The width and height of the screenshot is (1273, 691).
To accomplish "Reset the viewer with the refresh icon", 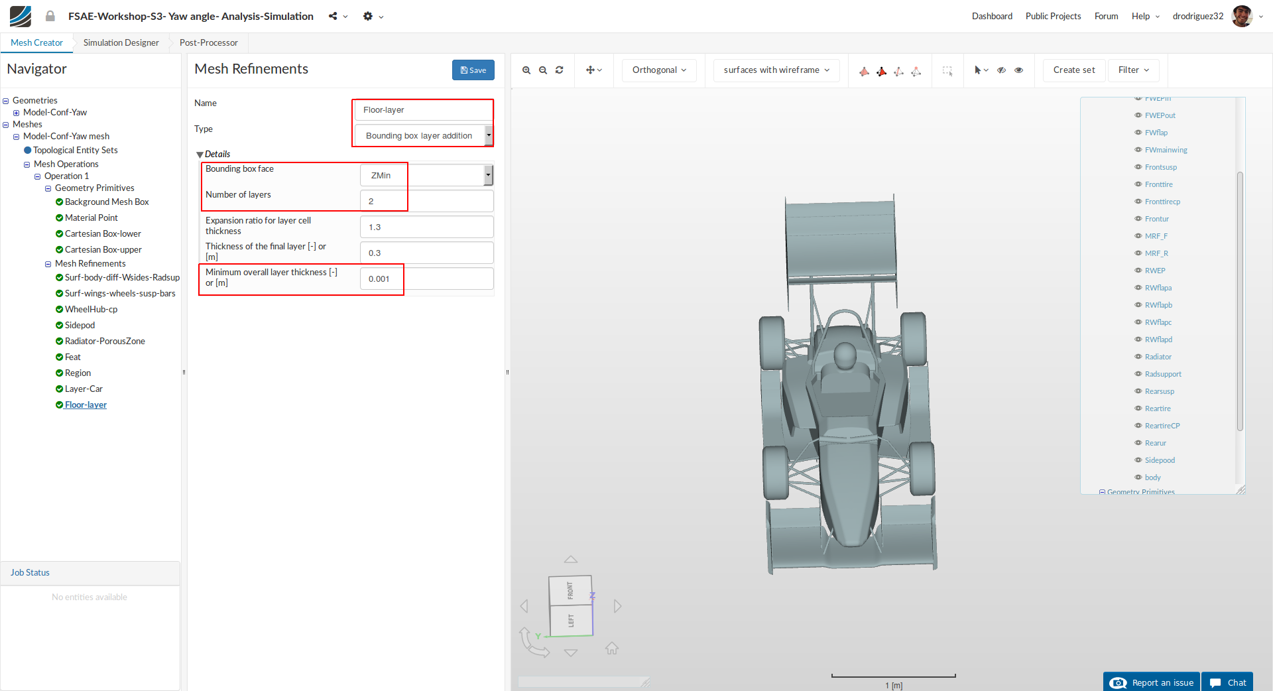I will point(560,70).
